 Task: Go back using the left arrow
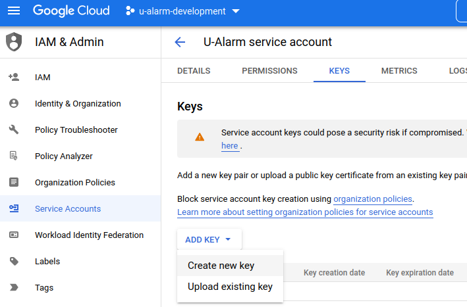click(x=180, y=42)
